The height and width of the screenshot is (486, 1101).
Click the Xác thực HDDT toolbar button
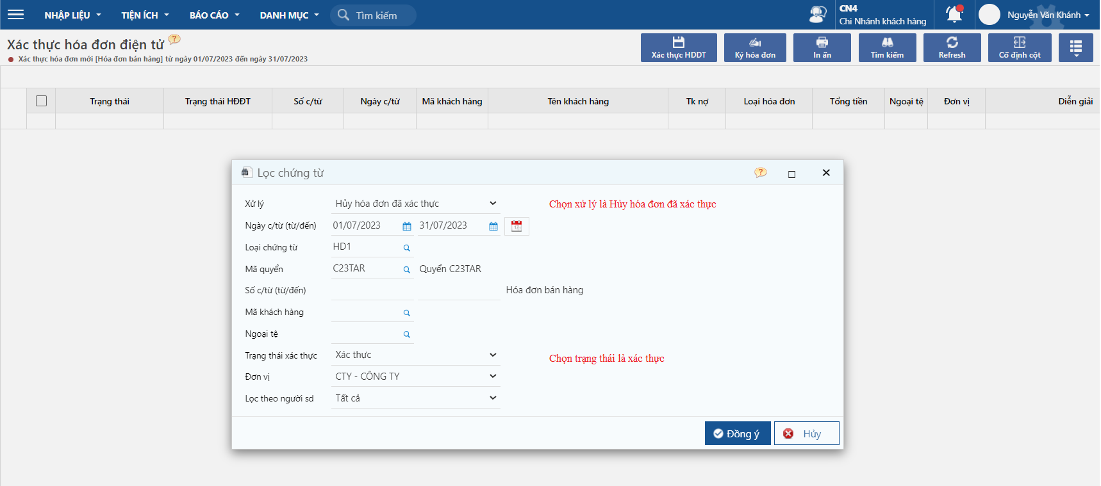coord(679,48)
